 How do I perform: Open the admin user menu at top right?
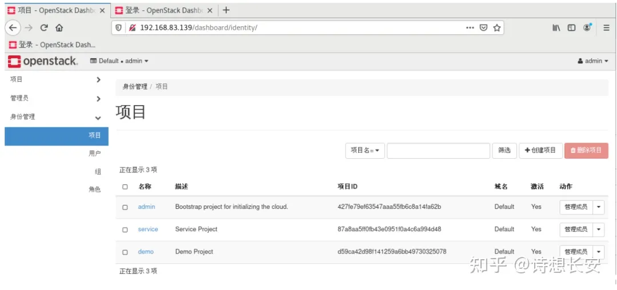[593, 61]
